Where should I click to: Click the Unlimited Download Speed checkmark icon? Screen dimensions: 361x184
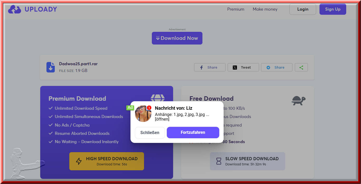pyautogui.click(x=51, y=108)
